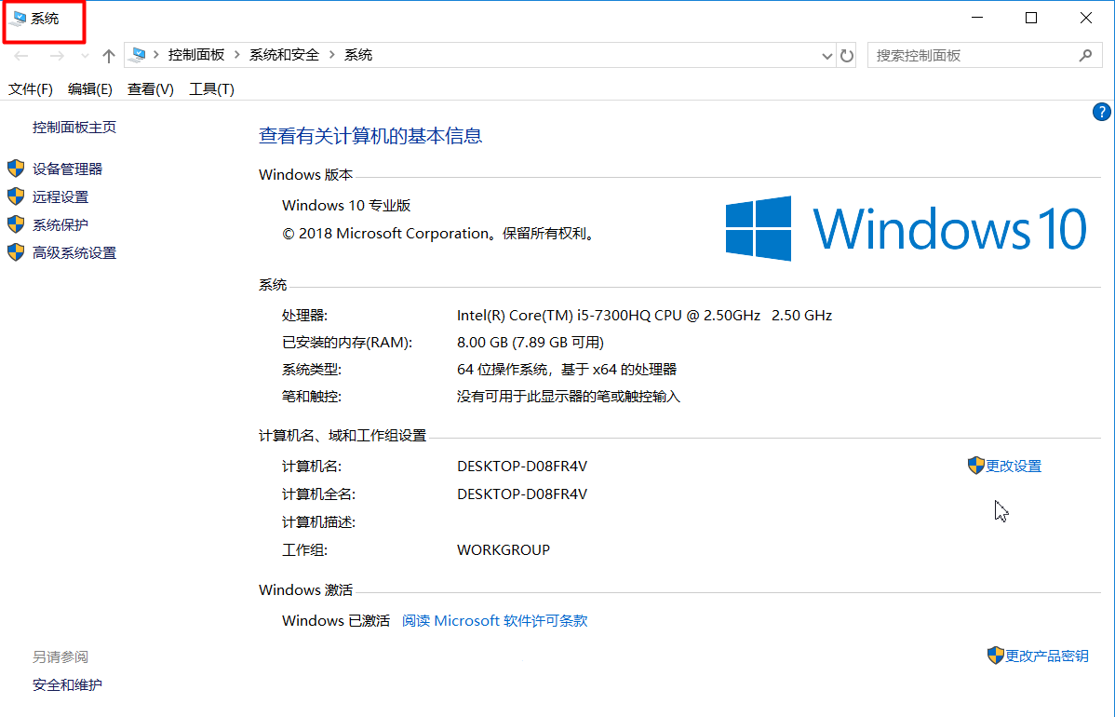Image resolution: width=1115 pixels, height=717 pixels.
Task: Open the 查看(V) menu
Action: coord(150,88)
